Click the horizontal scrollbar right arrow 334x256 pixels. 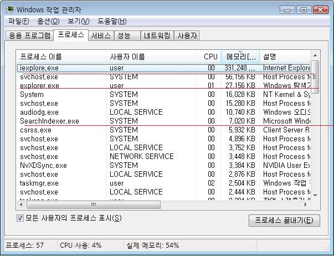306,204
